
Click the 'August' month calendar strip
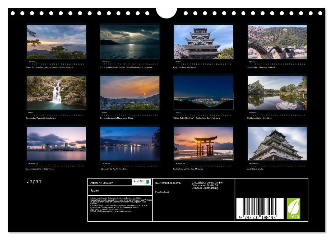(277, 114)
